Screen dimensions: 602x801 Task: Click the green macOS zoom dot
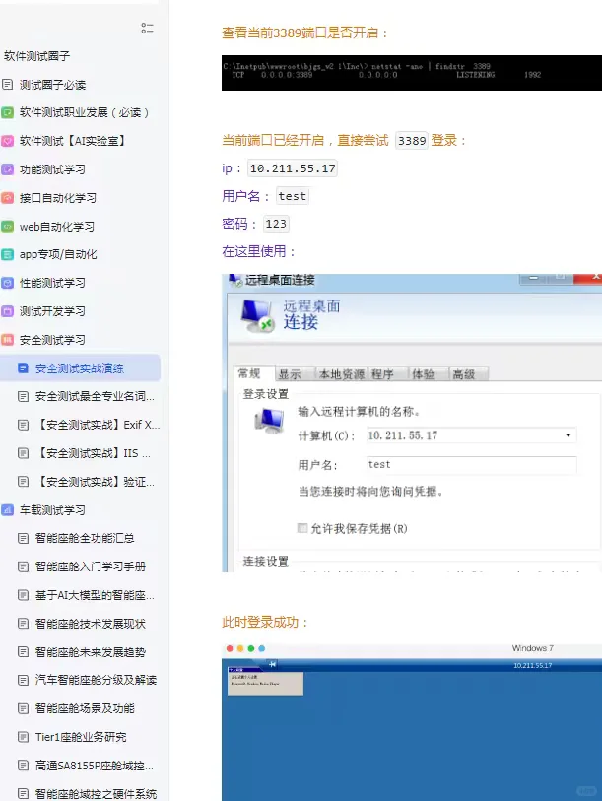[251, 648]
